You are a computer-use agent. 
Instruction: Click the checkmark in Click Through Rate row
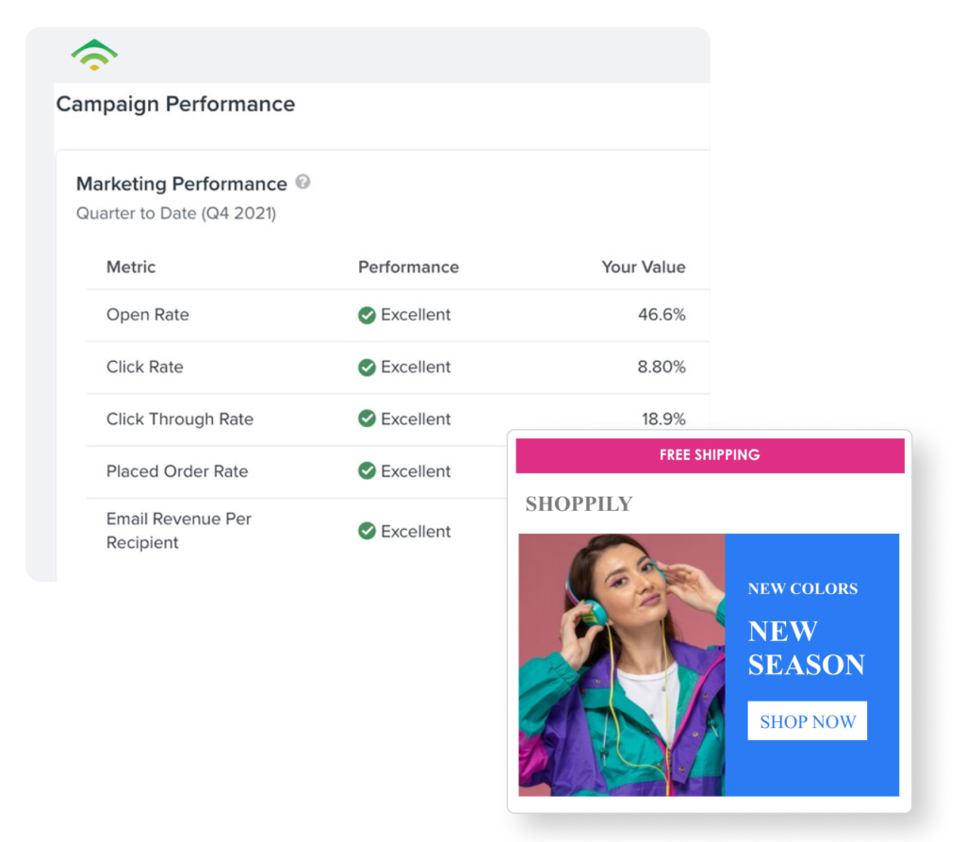point(367,419)
